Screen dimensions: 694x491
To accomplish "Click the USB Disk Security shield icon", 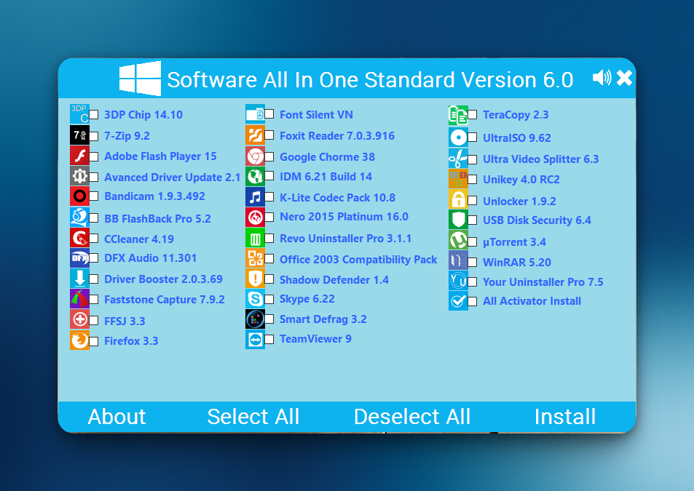I will [x=458, y=219].
